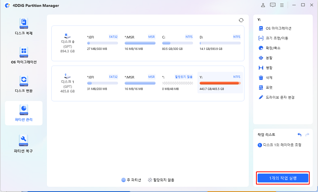Open the 디스크 복제 (disk clone) section
Image resolution: width=318 pixels, height=192 pixels.
[x=24, y=27]
